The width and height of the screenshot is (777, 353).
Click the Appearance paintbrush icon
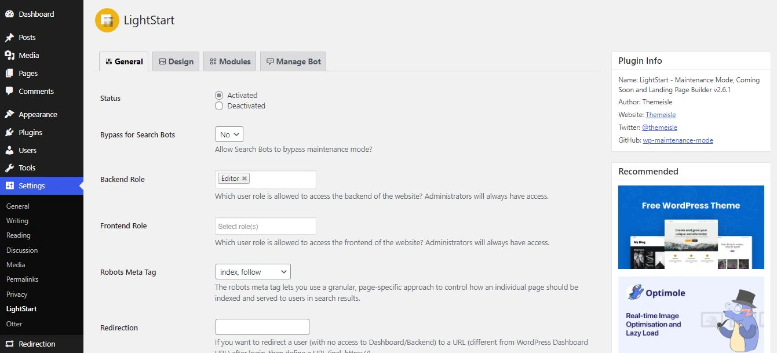point(9,115)
